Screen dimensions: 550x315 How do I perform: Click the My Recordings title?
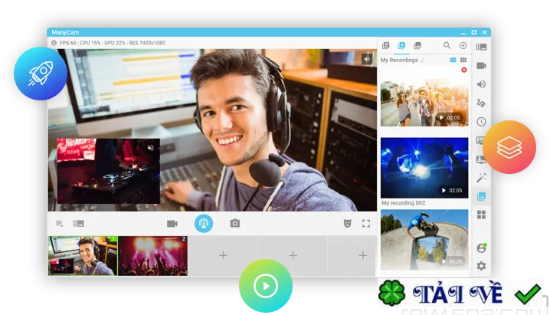tap(399, 61)
